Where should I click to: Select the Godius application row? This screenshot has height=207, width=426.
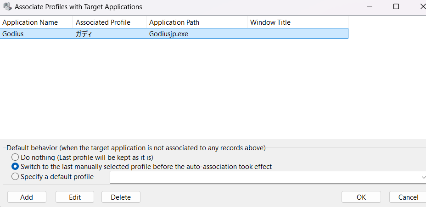(174, 33)
